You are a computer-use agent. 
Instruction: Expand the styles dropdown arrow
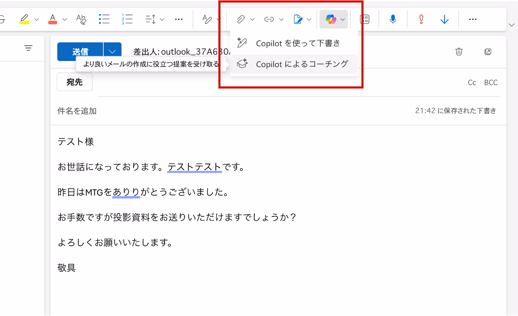coord(218,19)
